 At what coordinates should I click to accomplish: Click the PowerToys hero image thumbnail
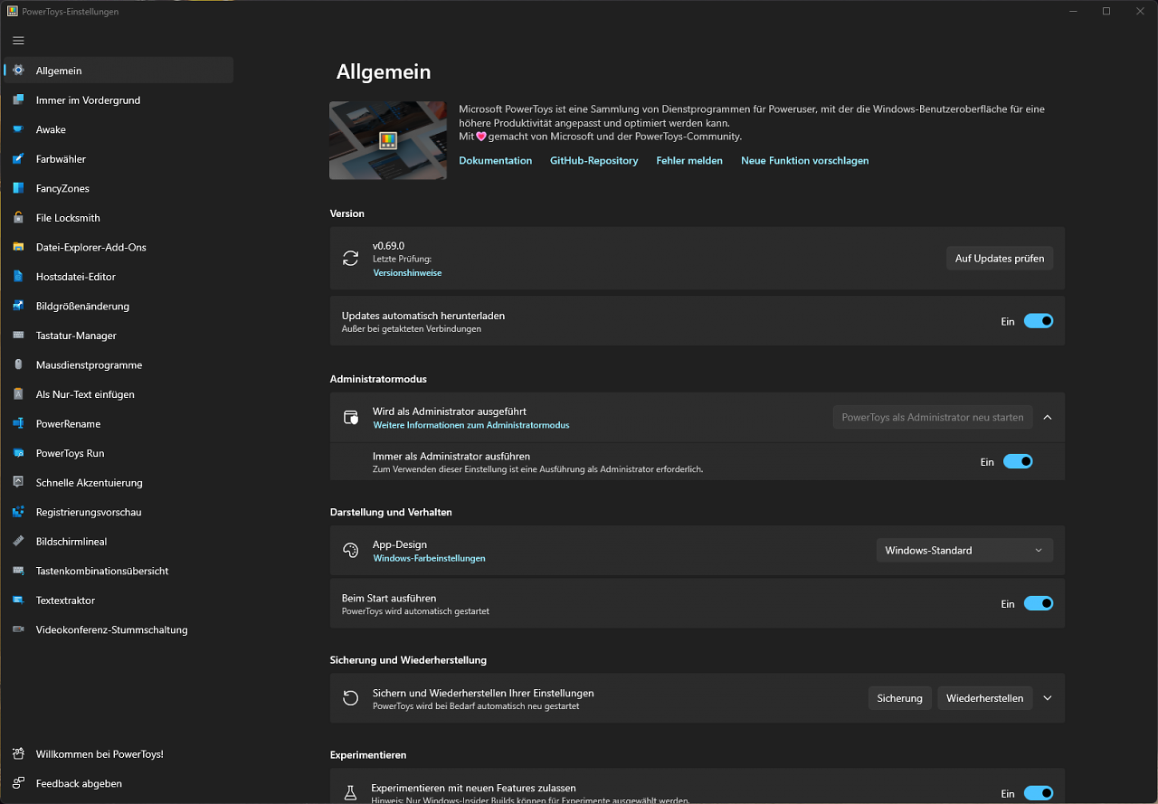[x=388, y=140]
